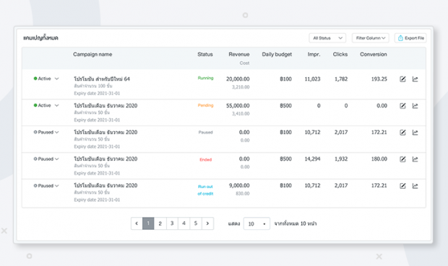Go to next page arrow

click(x=207, y=223)
